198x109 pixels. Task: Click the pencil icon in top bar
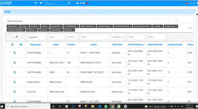(x=80, y=3)
